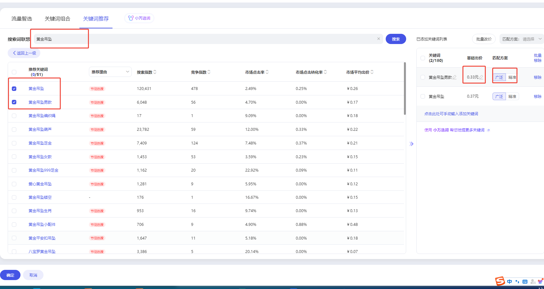Sort by 搜索指数 column arrows

[x=155, y=72]
